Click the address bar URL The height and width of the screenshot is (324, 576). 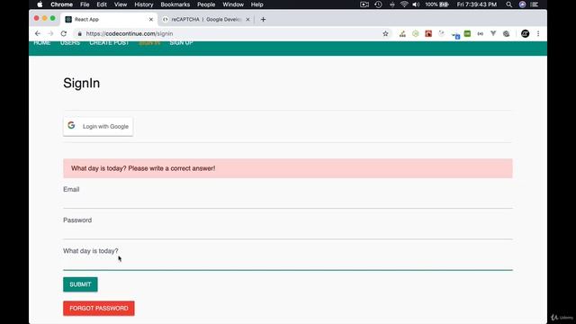(130, 34)
